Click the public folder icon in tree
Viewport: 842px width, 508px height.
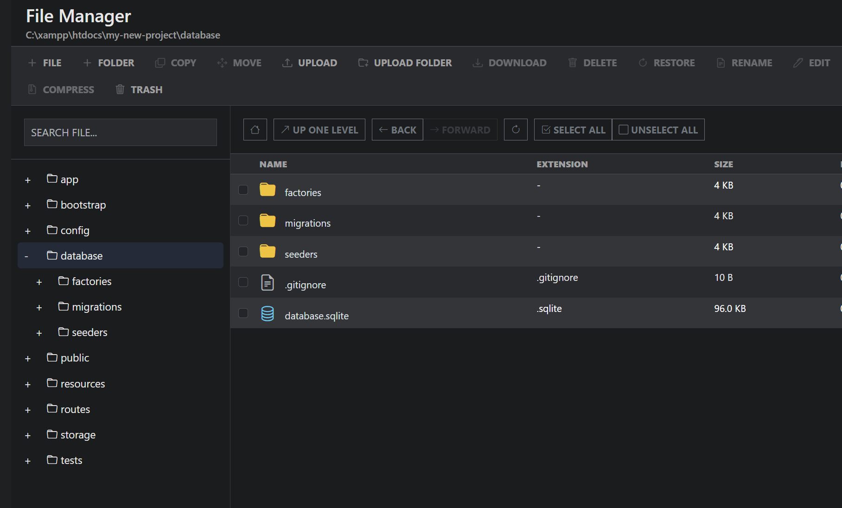point(52,357)
